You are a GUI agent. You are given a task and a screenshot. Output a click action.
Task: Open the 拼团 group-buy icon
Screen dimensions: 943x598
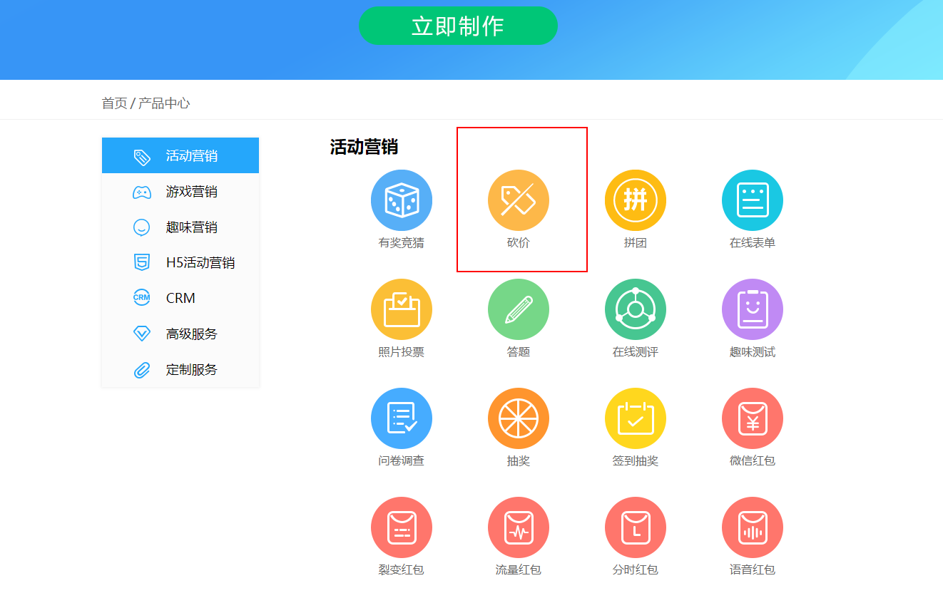(x=636, y=200)
